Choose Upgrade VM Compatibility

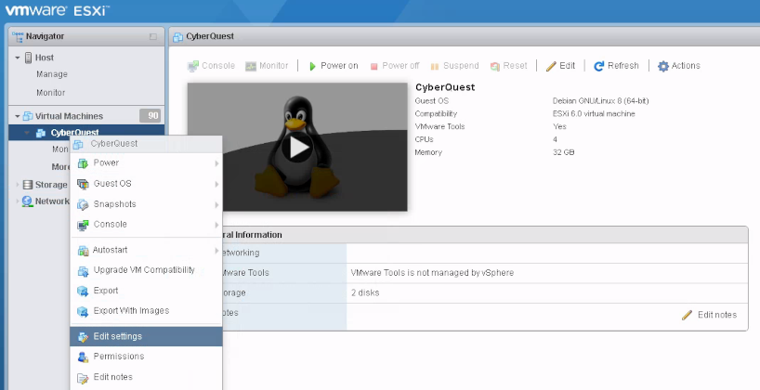(x=146, y=270)
